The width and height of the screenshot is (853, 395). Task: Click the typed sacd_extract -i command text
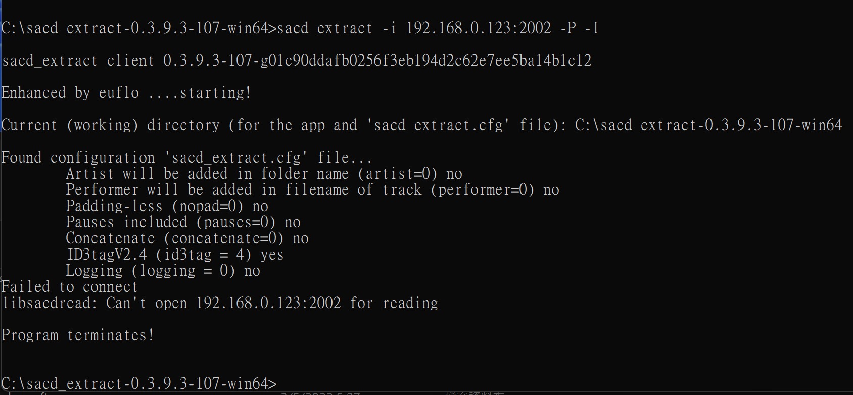point(438,28)
